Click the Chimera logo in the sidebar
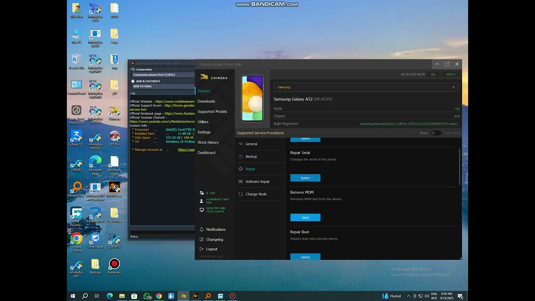This screenshot has height=301, width=535. [214, 77]
